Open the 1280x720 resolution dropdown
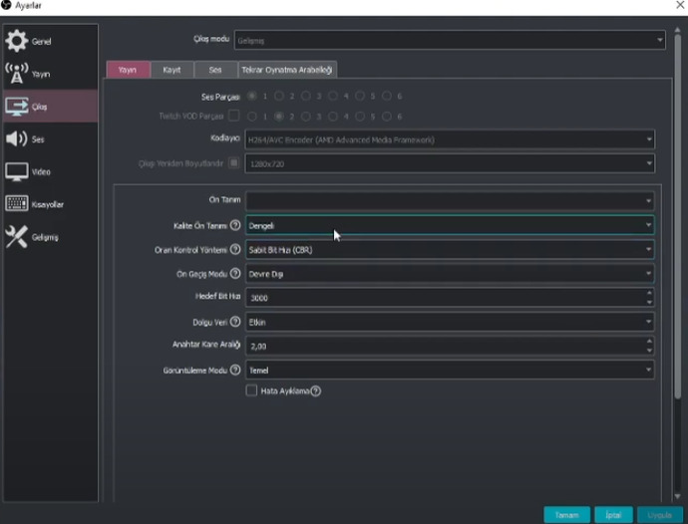Image resolution: width=688 pixels, height=524 pixels. 450,164
